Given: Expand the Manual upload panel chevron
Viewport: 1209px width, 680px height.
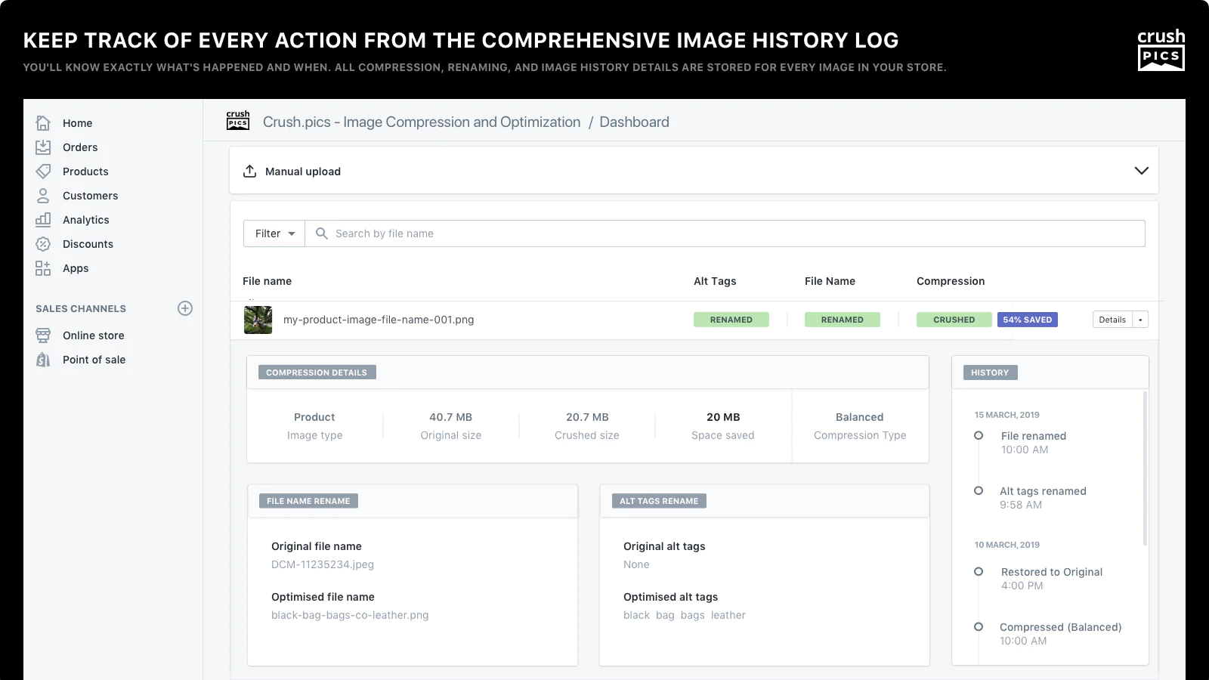Looking at the screenshot, I should click(1141, 171).
